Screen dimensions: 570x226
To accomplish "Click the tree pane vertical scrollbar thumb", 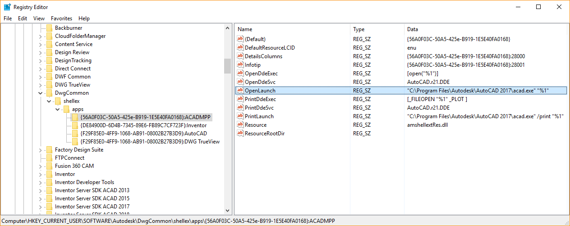I will pos(228,65).
